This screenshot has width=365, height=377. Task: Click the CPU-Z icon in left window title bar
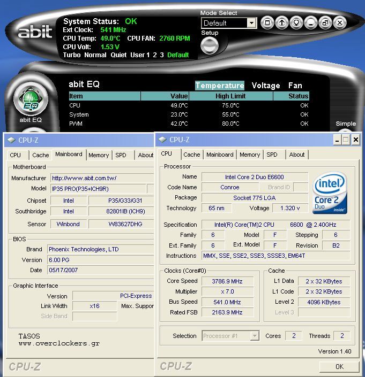tap(12, 140)
